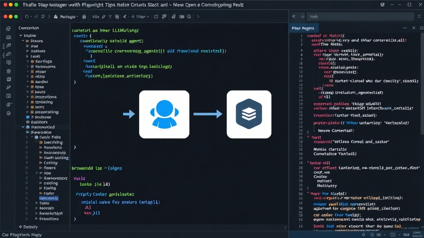This screenshot has height=238, width=424.
Task: Click the back arrow beside the Neih field
Action: [294, 17]
